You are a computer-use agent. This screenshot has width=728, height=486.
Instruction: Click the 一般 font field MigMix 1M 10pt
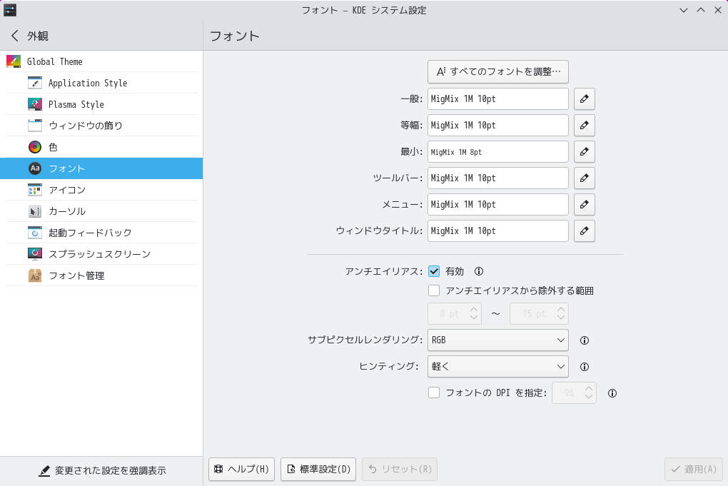(497, 99)
